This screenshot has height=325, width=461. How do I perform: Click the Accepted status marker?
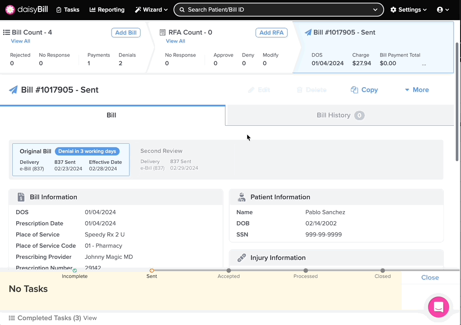coord(229,270)
